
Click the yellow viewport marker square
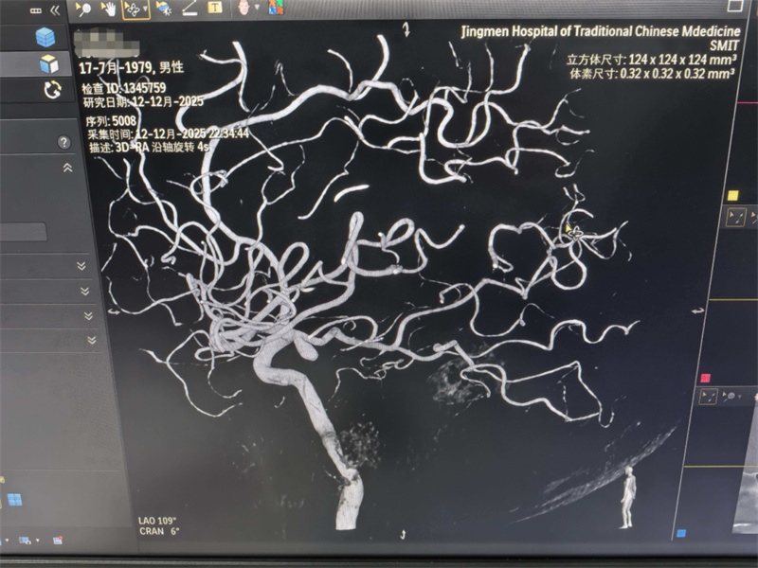click(732, 196)
